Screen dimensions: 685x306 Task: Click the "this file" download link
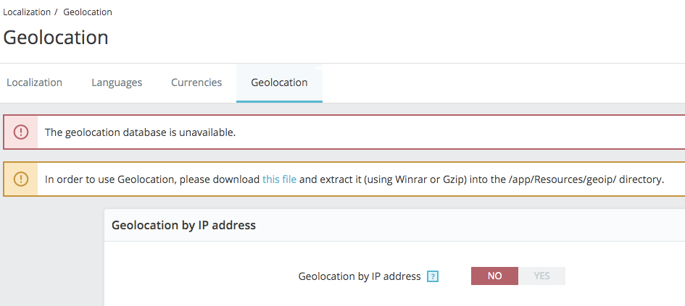(x=279, y=179)
